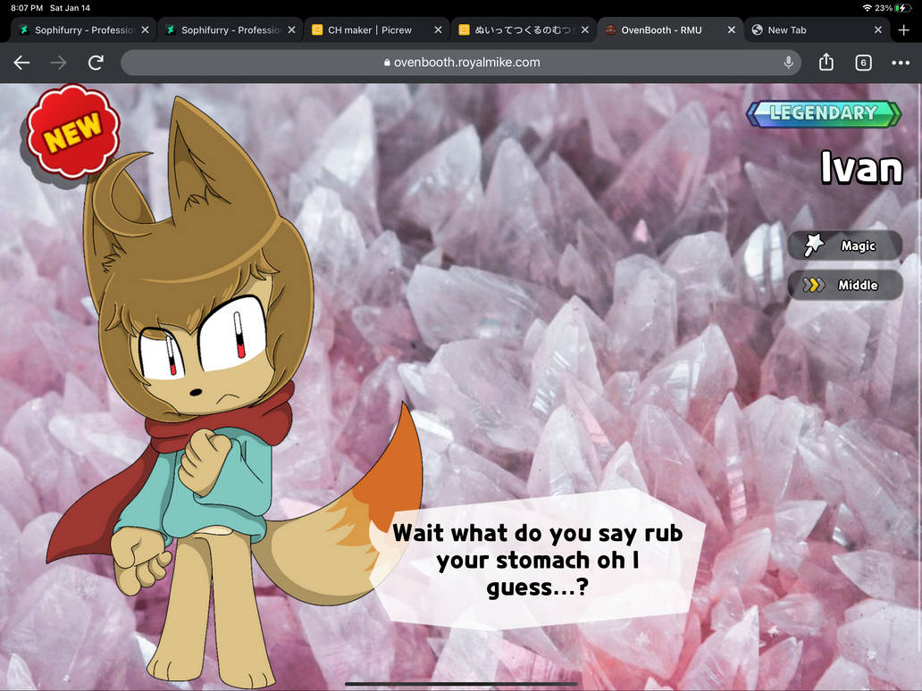This screenshot has height=691, width=922.
Task: Click the character name Ivan
Action: click(x=861, y=168)
